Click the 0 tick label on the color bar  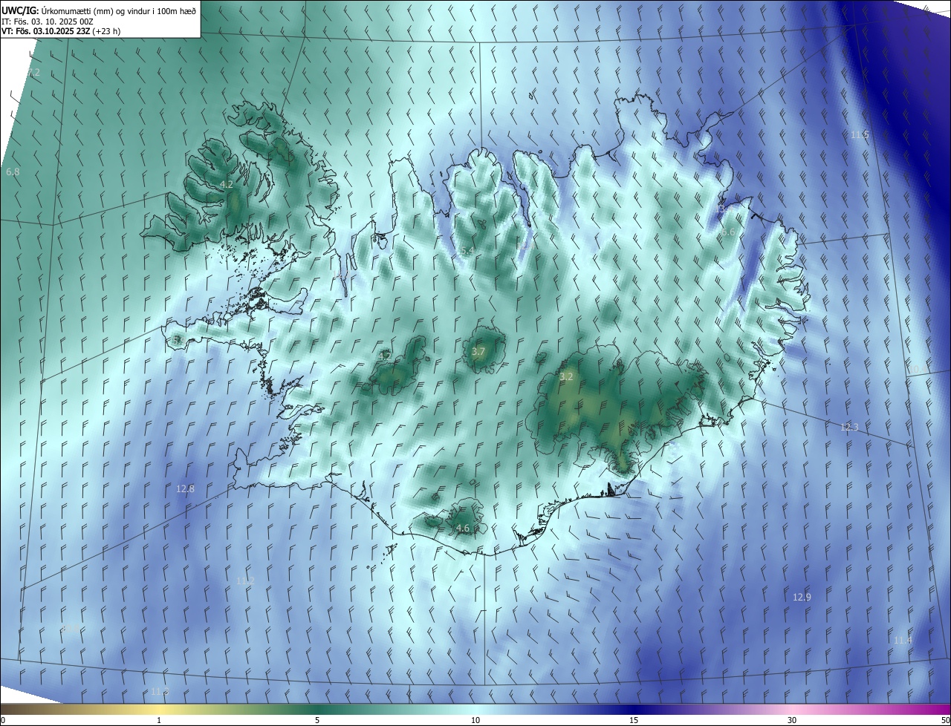click(x=3, y=720)
